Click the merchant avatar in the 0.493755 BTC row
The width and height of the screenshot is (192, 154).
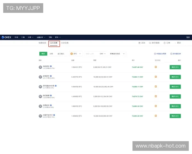[40, 77]
